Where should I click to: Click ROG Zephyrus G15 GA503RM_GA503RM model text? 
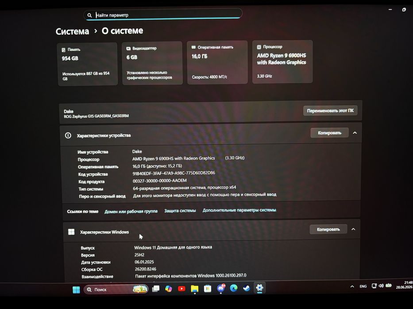point(96,116)
